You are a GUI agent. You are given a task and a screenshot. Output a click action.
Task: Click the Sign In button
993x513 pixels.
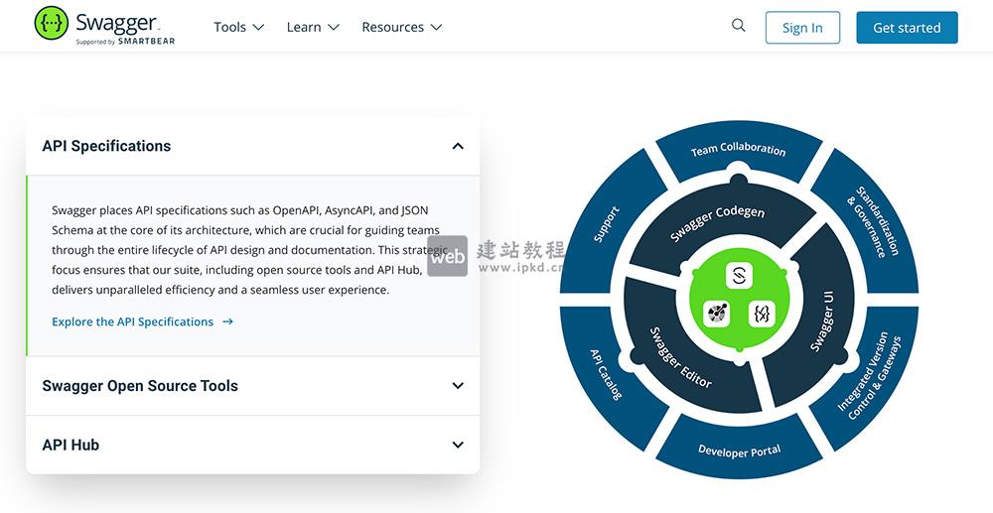[802, 28]
